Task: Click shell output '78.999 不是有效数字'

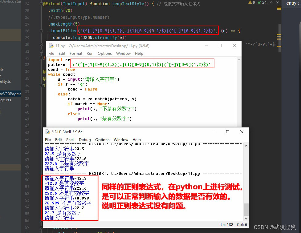Action: point(68,203)
